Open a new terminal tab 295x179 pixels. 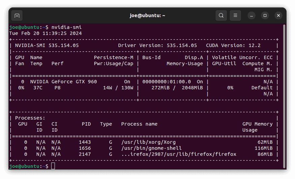17,15
